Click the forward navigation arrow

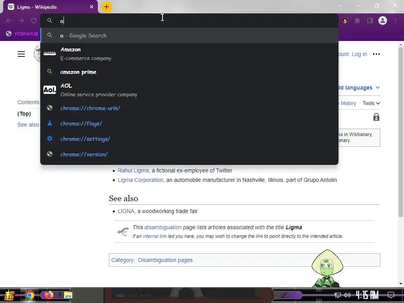pyautogui.click(x=21, y=21)
